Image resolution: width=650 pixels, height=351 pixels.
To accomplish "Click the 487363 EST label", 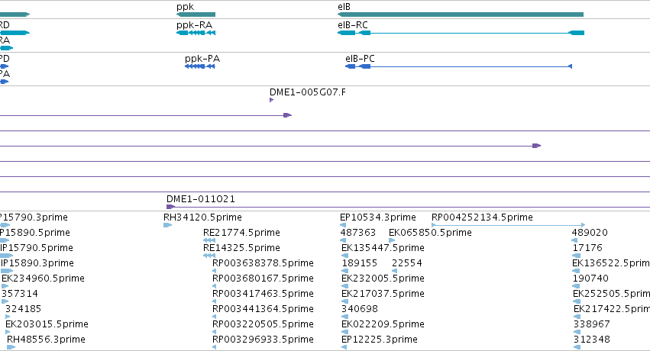I will [357, 233].
